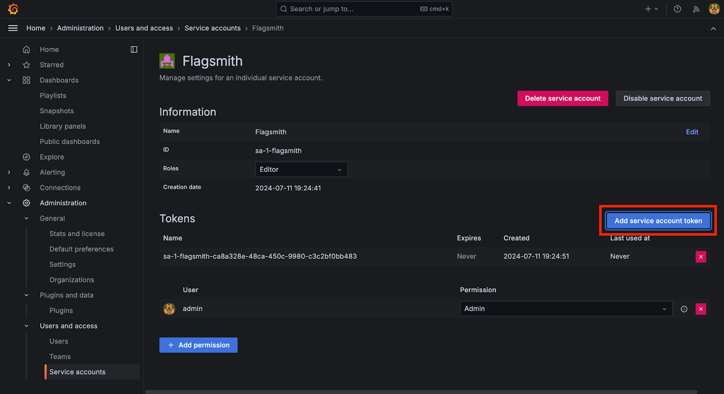Screen dimensions: 724x394
Task: Undock the sidebar menu icon
Action: (134, 49)
